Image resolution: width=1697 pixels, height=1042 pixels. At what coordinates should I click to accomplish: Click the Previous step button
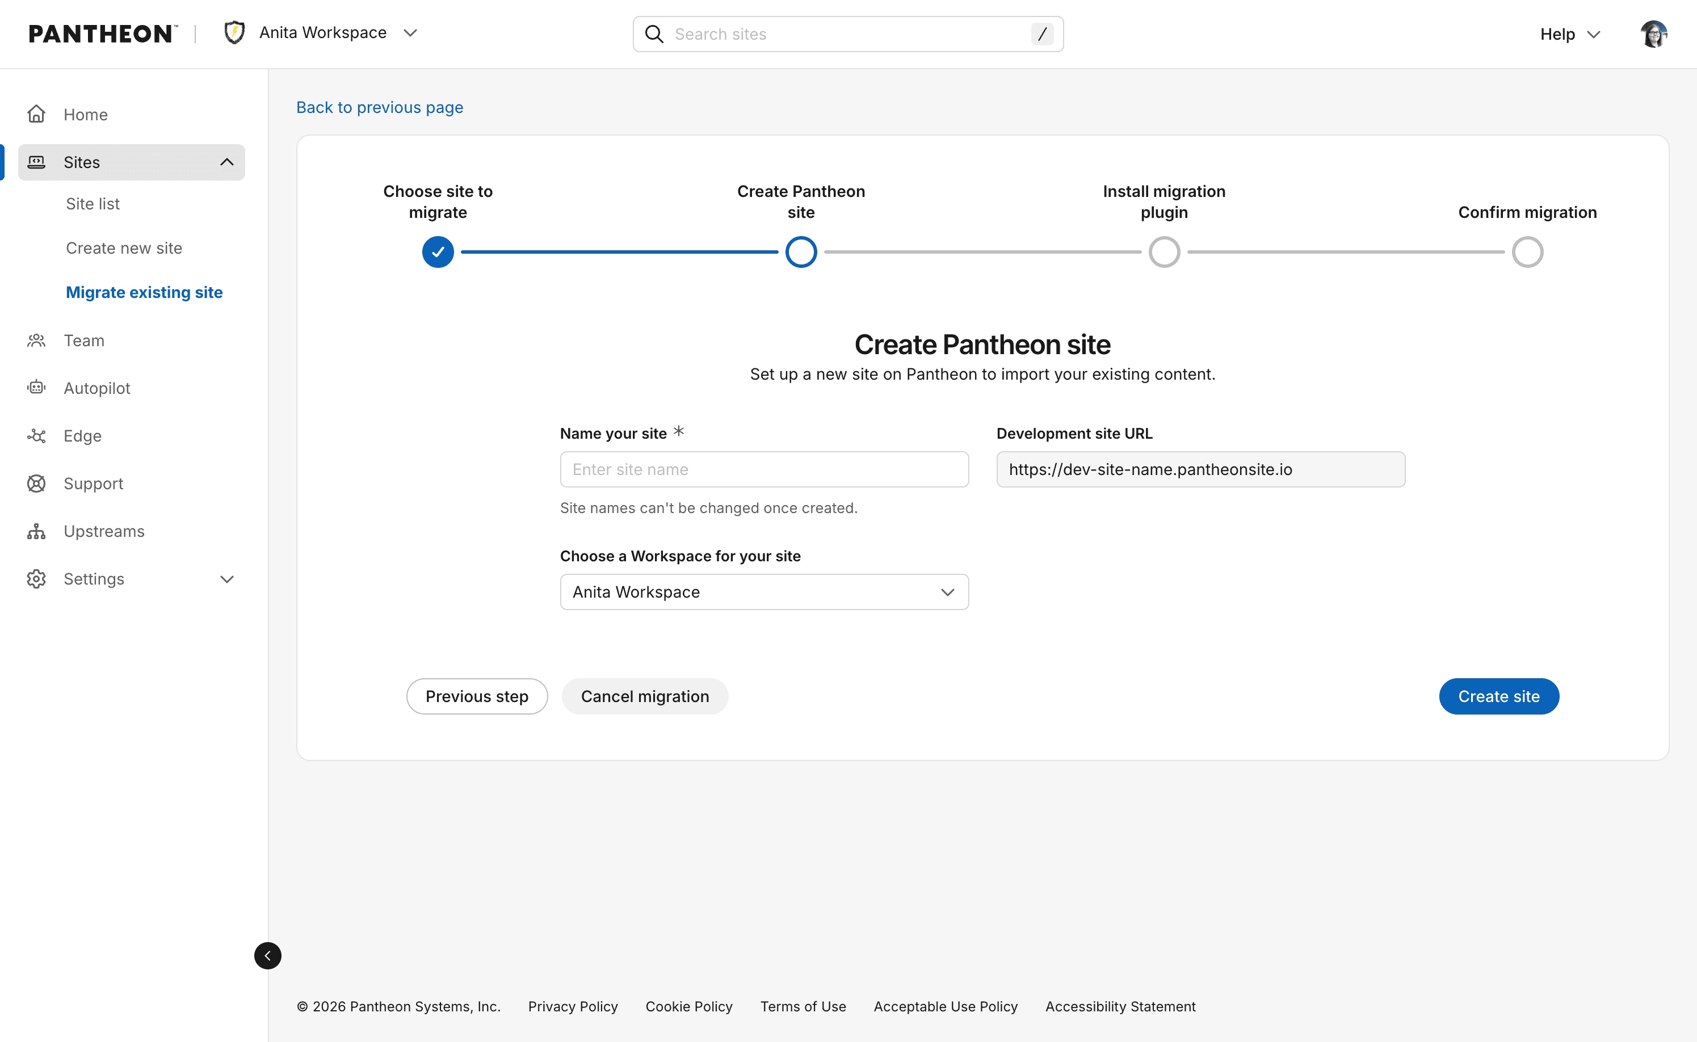(x=477, y=696)
